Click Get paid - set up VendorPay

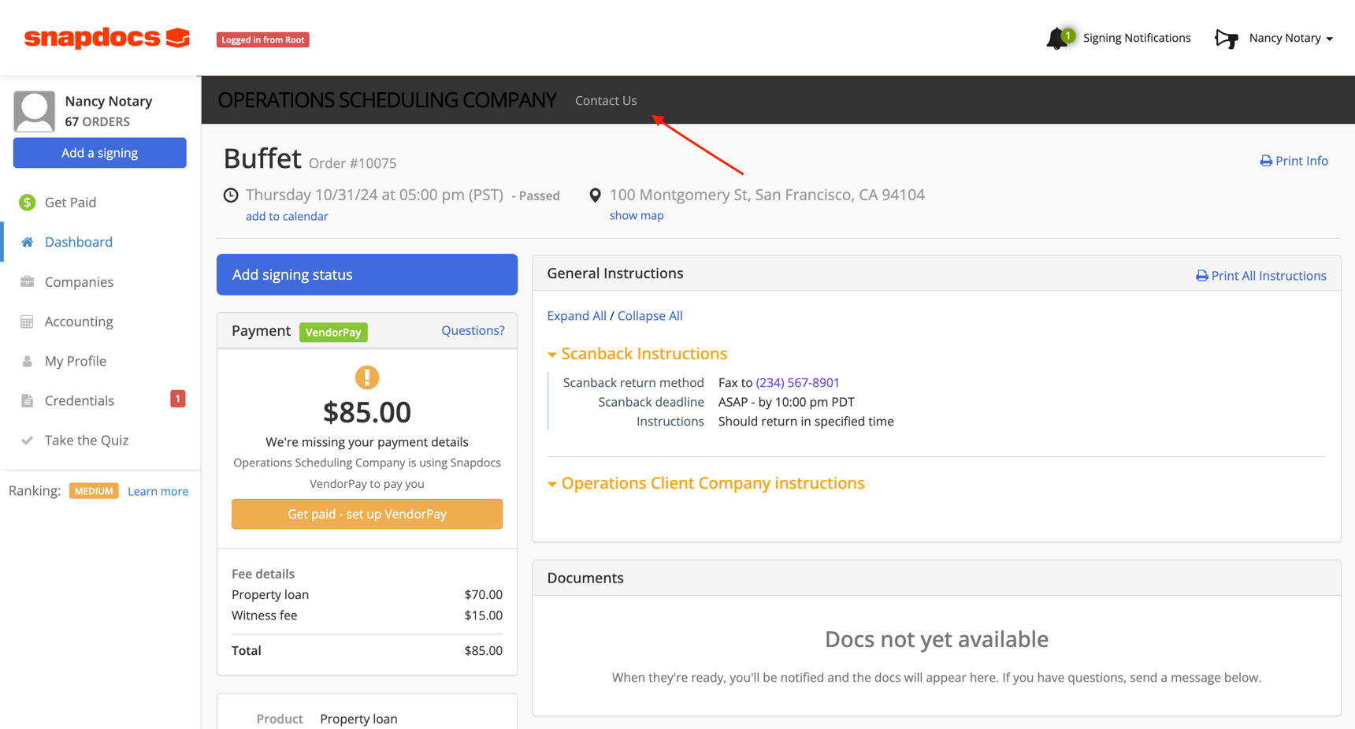[367, 514]
